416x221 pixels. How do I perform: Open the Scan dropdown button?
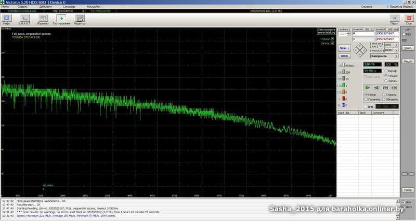click(344, 48)
